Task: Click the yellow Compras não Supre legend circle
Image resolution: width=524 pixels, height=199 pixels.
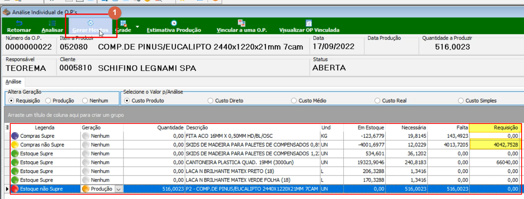Action: pyautogui.click(x=15, y=145)
